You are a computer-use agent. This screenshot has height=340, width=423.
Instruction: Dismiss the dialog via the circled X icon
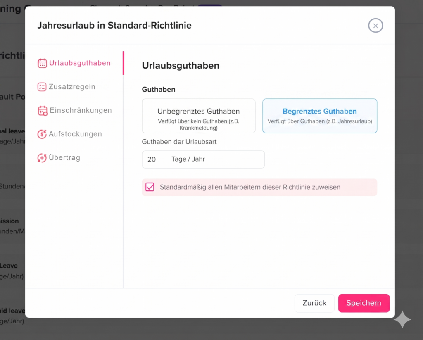point(375,26)
